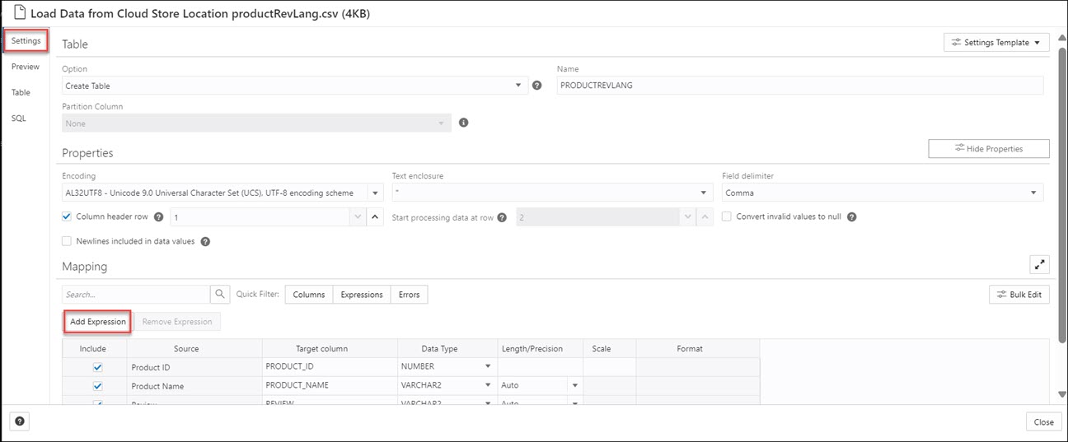Click the Add Expression button
The height and width of the screenshot is (442, 1068).
click(97, 322)
